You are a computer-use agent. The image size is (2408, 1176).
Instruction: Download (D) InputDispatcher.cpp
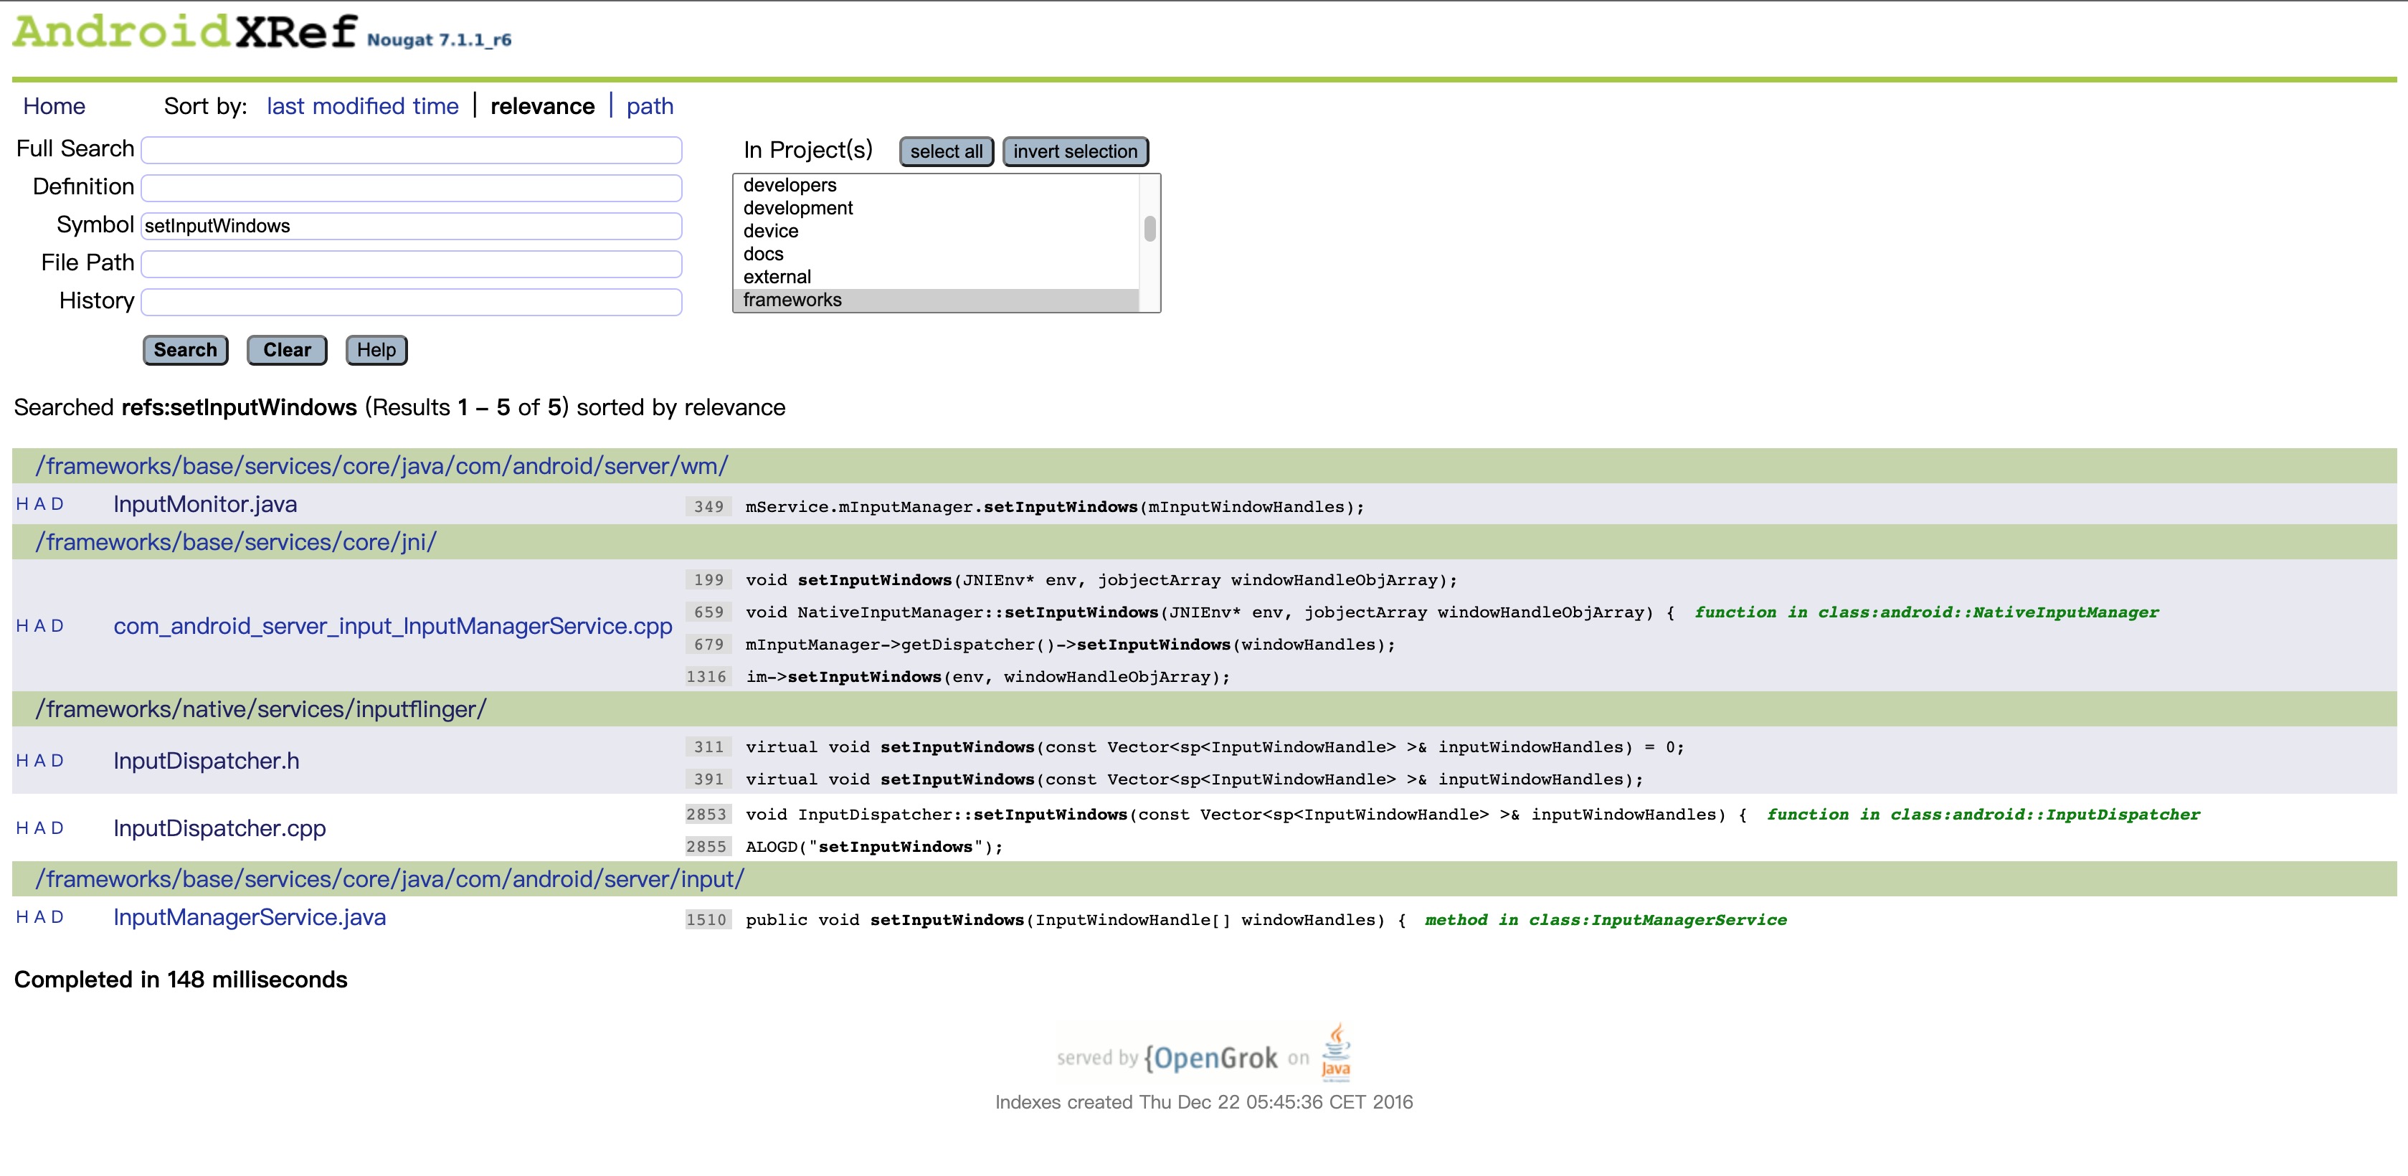tap(58, 828)
